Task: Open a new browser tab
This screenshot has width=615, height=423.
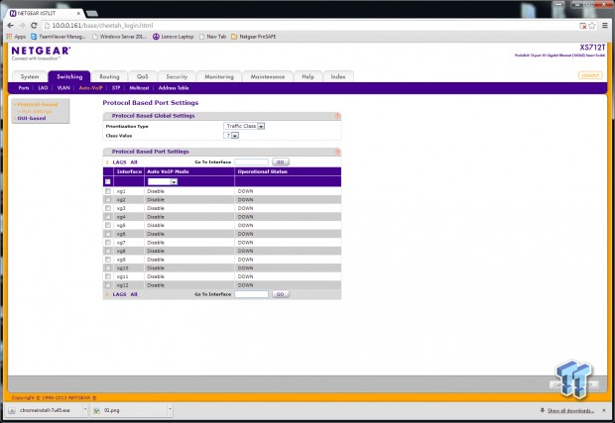Action: coord(92,13)
